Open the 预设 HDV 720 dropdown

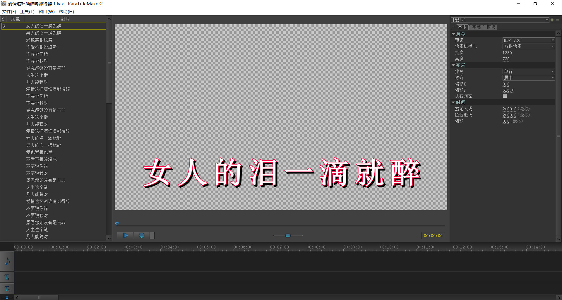point(528,40)
